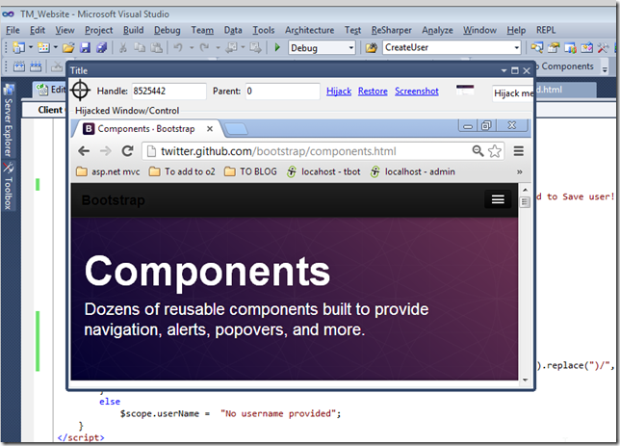The height and width of the screenshot is (446, 620).
Task: Bookmark the page with the star icon
Action: tap(494, 151)
